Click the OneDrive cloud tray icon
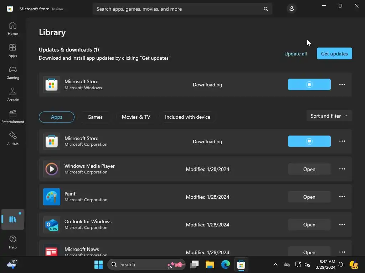 pos(287,264)
